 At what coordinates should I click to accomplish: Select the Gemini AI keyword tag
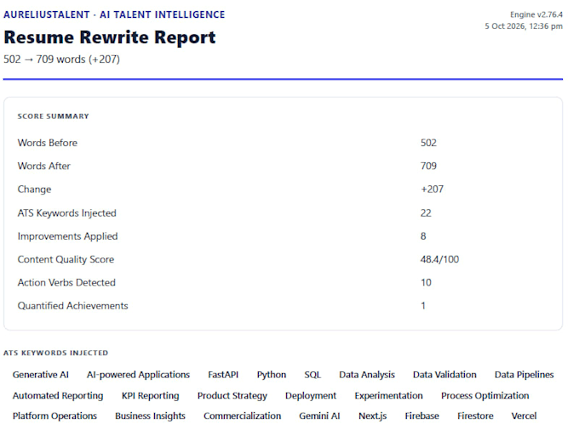[x=319, y=416]
